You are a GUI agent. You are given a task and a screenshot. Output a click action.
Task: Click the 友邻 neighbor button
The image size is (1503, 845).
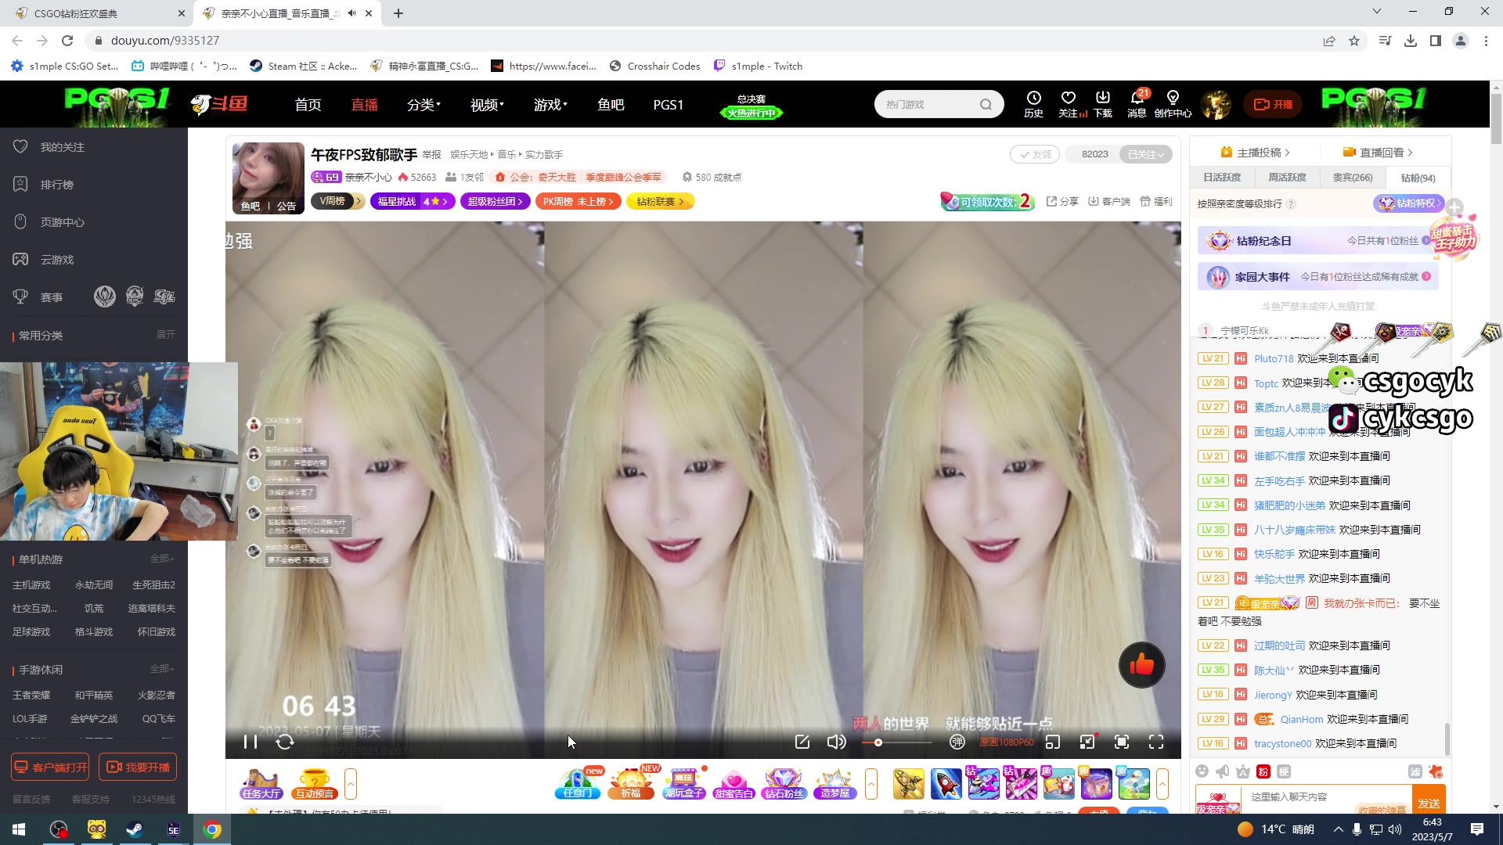[1035, 154]
